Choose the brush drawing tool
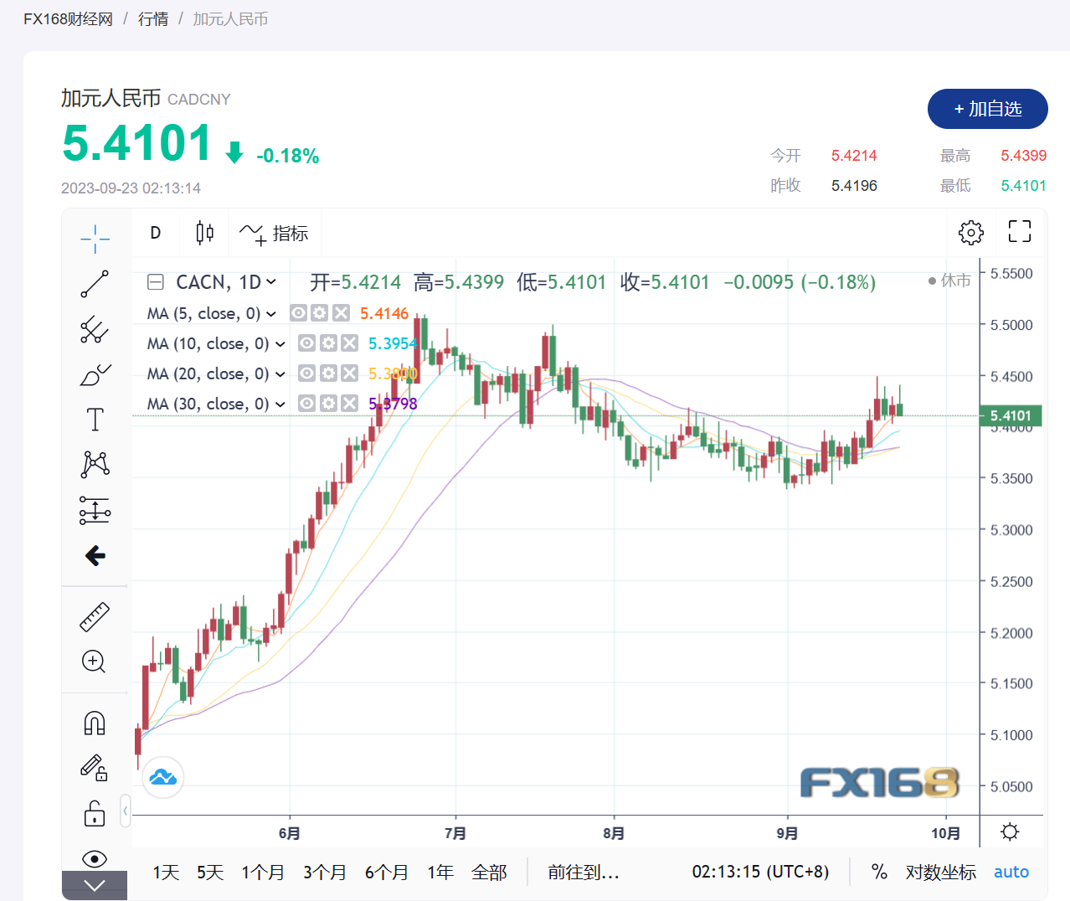Viewport: 1070px width, 901px height. (95, 374)
